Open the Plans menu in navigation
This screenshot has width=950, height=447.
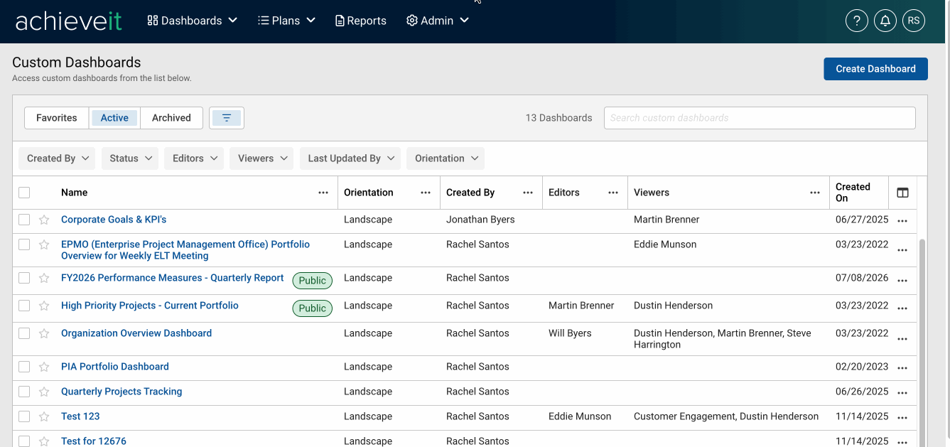point(286,21)
